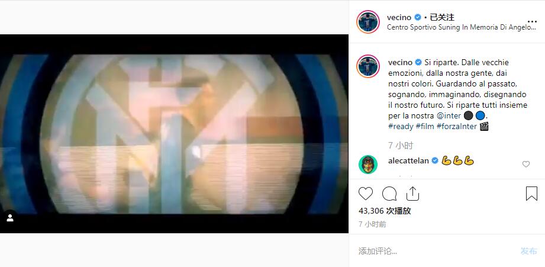Screen dimensions: 545x267
Task: Open the #ready hashtag
Action: (401, 127)
